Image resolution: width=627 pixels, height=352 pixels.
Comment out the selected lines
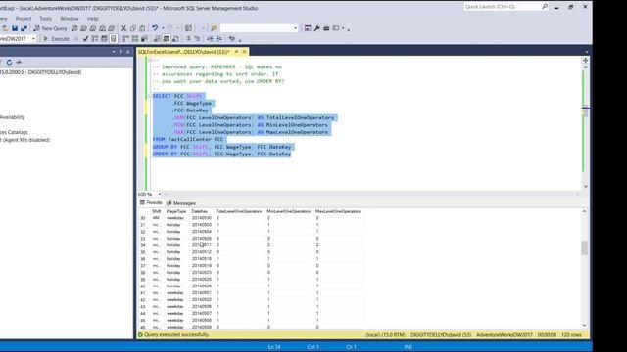tap(188, 39)
